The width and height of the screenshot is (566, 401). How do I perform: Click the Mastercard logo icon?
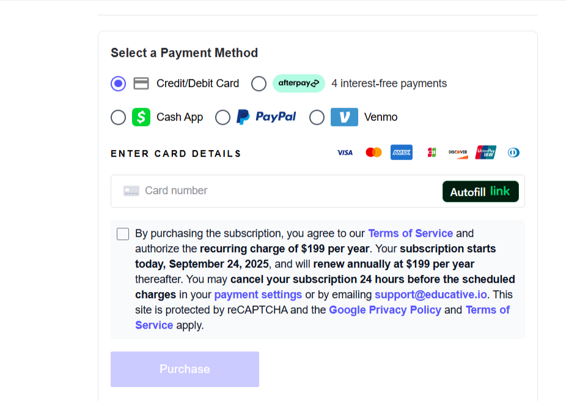point(373,152)
